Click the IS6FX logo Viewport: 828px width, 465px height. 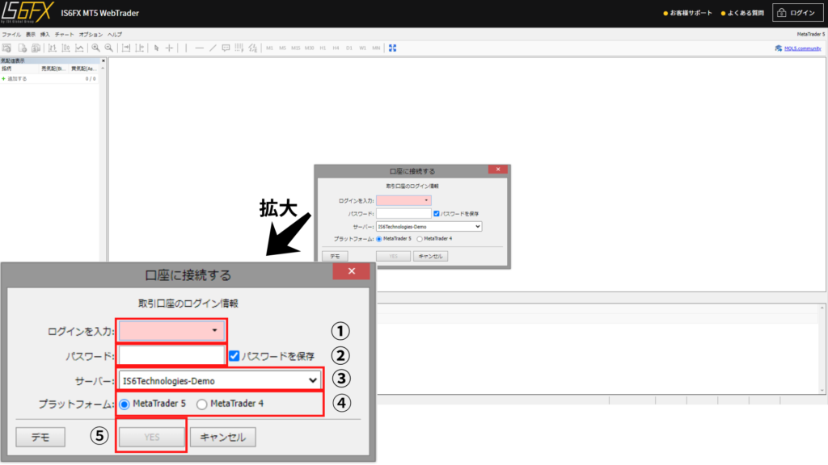point(27,13)
